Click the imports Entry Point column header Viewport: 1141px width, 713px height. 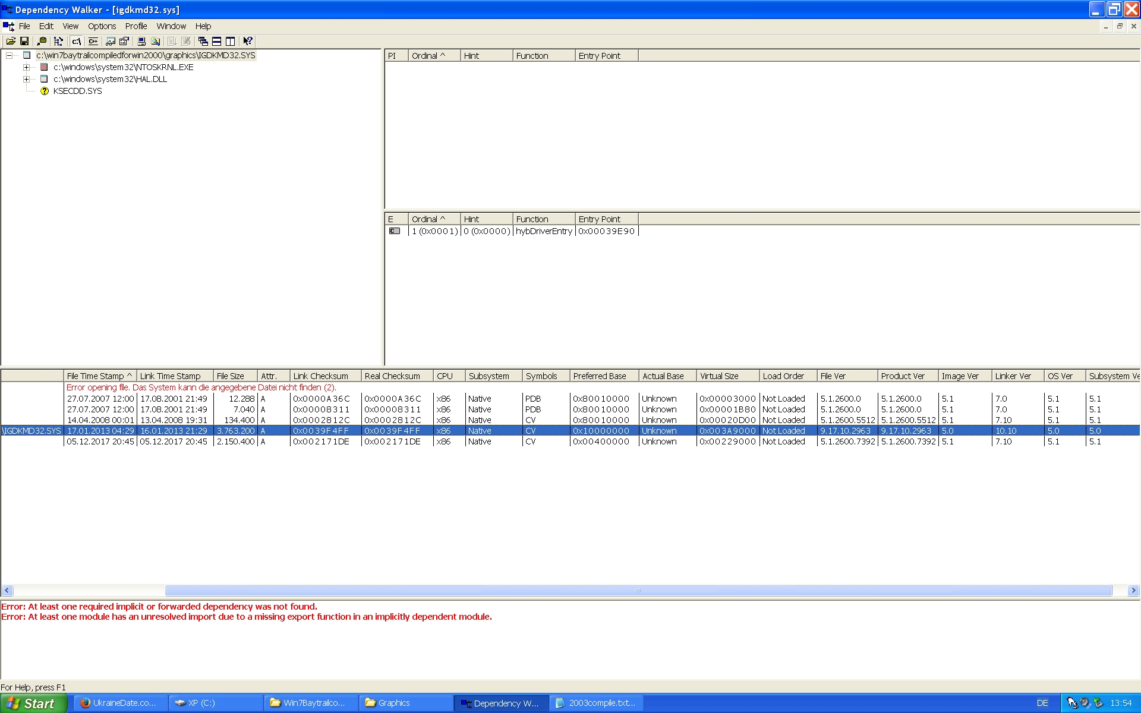[607, 55]
